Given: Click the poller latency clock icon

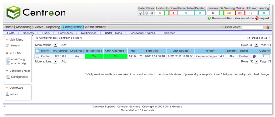Looking at the screenshot, I should [141, 13].
